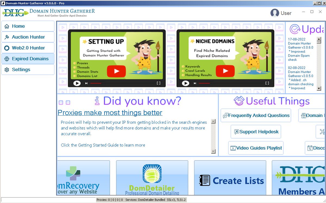Click the Did you know info icon
326x203 pixels.
(x=97, y=101)
